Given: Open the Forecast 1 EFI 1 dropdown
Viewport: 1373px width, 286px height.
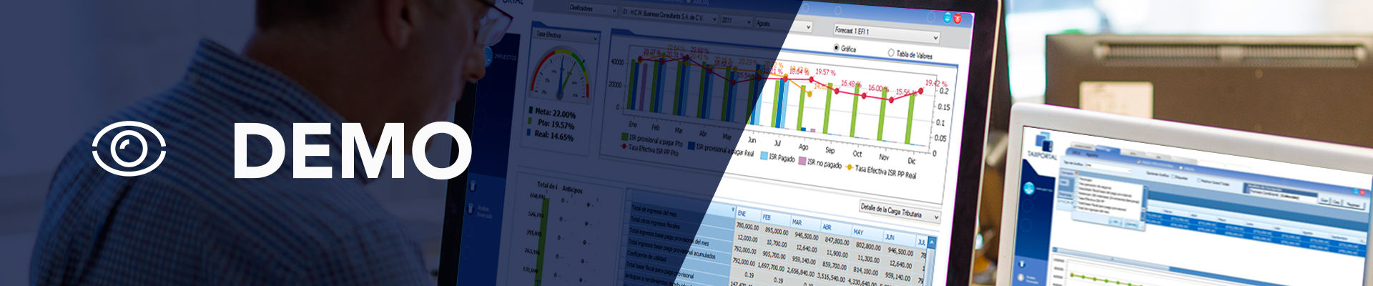Looking at the screenshot, I should (x=886, y=34).
